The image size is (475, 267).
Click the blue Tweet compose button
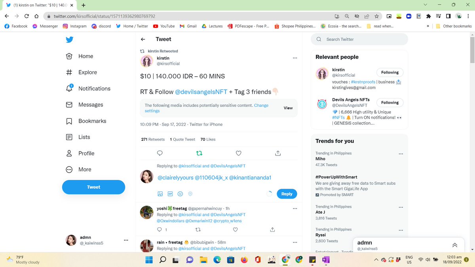click(93, 187)
